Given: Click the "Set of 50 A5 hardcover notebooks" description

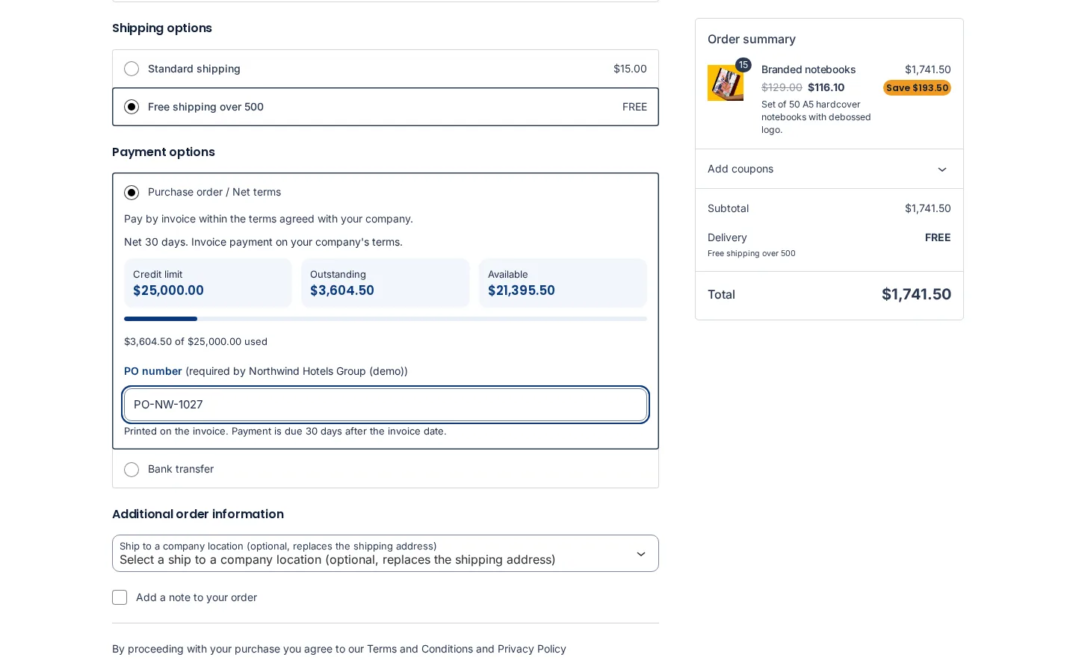Looking at the screenshot, I should pyautogui.click(x=816, y=117).
